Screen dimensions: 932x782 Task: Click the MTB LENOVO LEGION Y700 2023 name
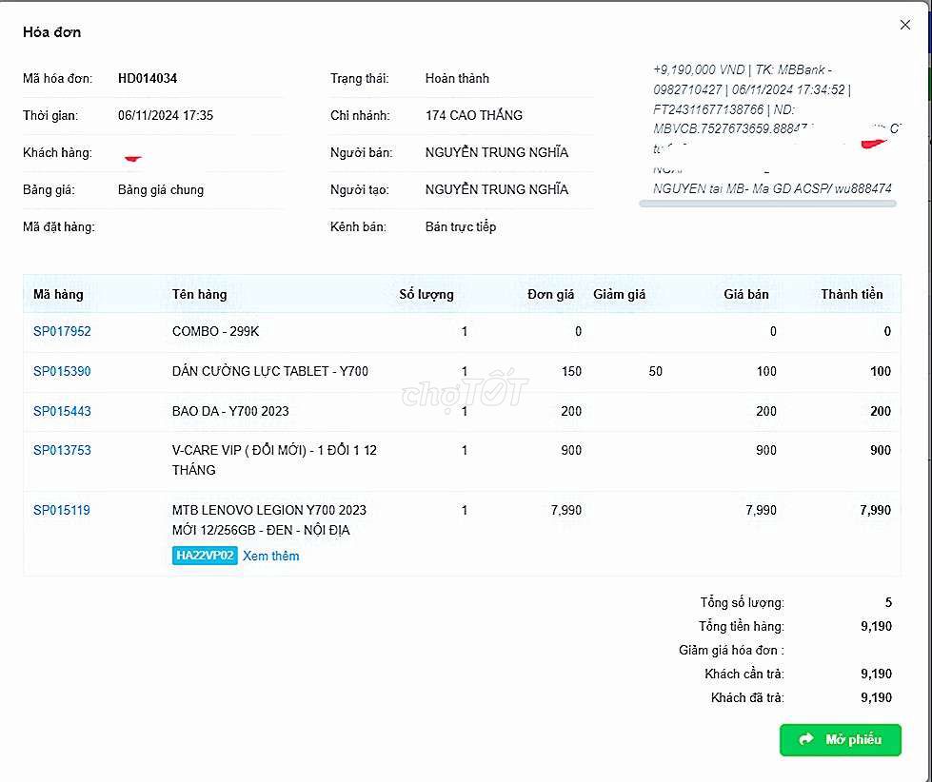click(x=269, y=519)
